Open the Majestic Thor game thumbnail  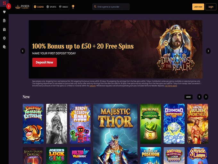(115, 134)
